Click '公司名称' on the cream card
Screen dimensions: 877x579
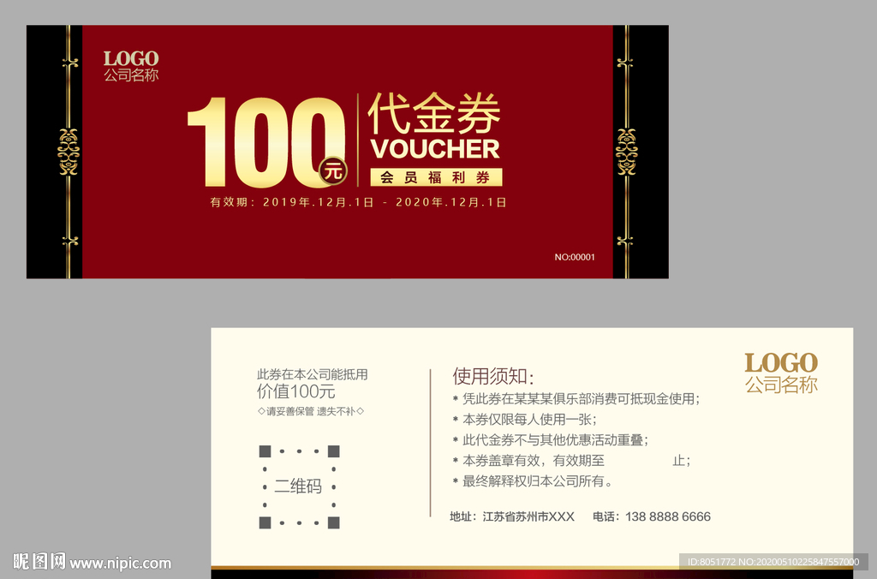(781, 385)
